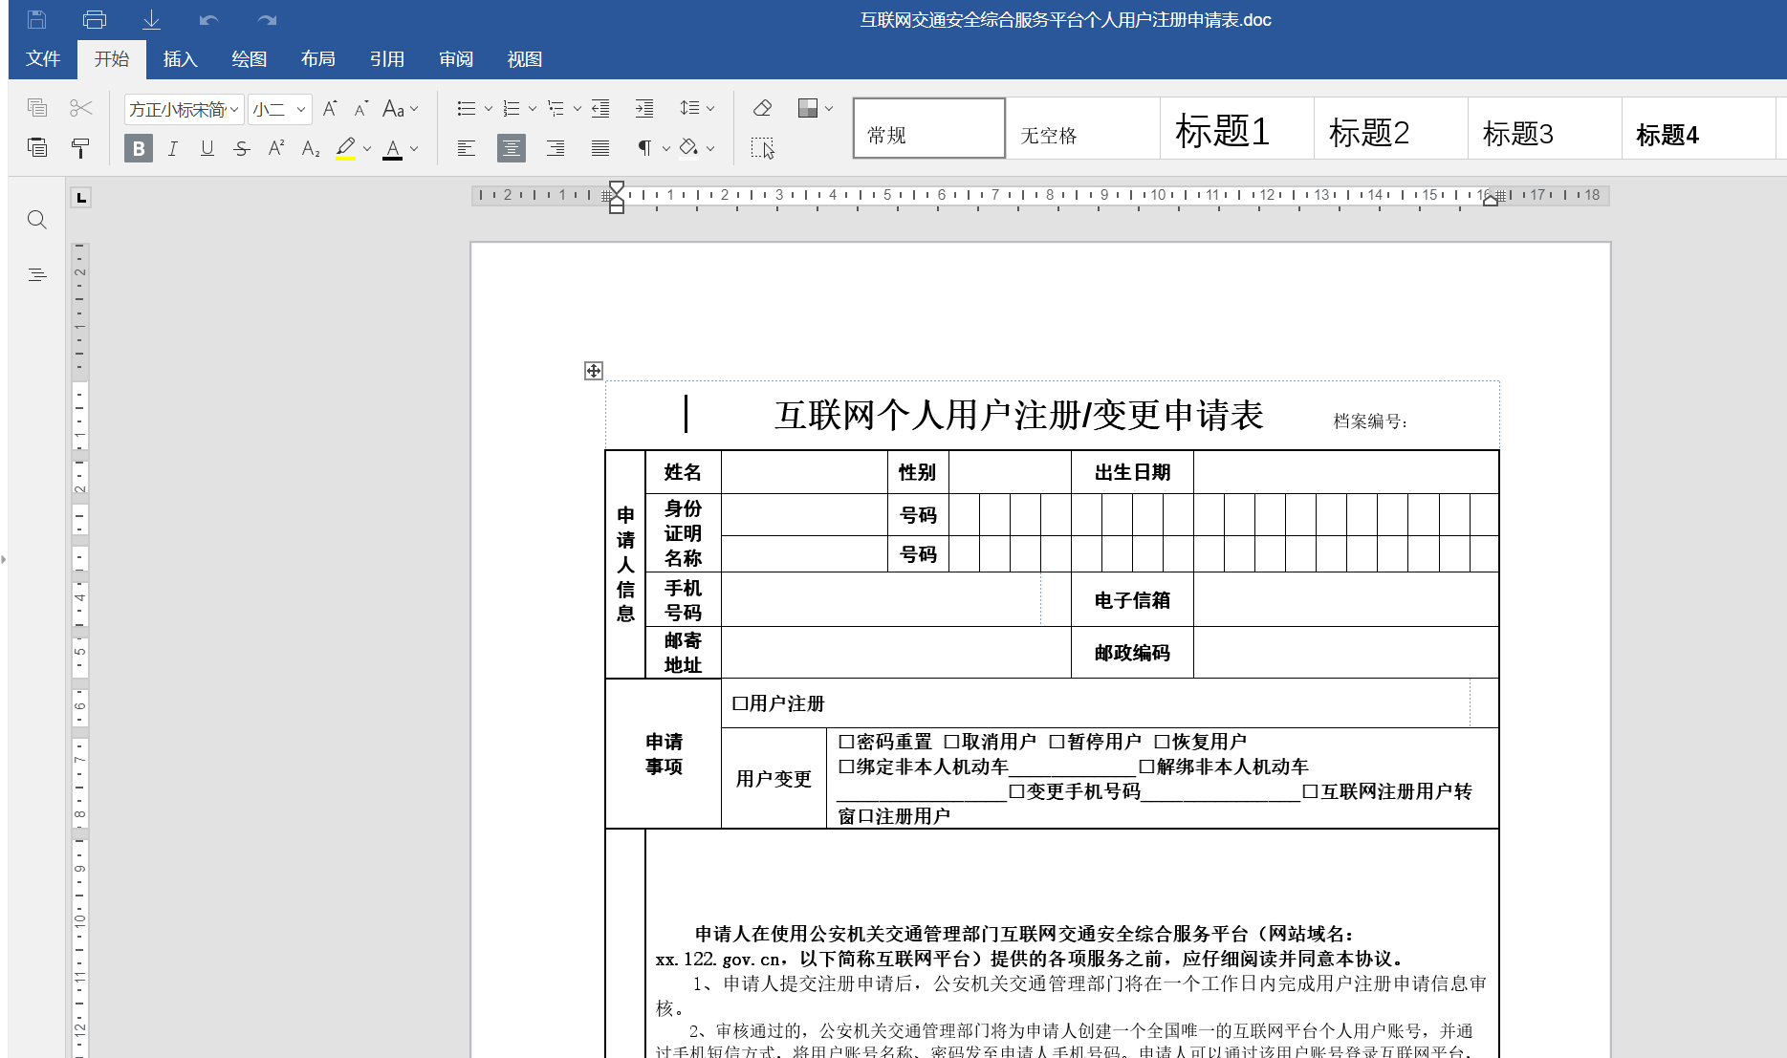
Task: Increase paragraph indent
Action: click(644, 108)
